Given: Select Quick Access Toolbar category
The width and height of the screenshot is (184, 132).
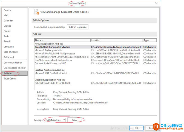Looking at the screenshot, I should (x=15, y=68).
